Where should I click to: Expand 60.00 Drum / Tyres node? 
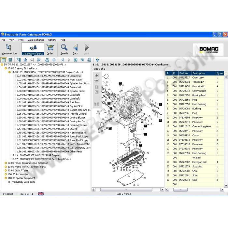tap(6, 171)
